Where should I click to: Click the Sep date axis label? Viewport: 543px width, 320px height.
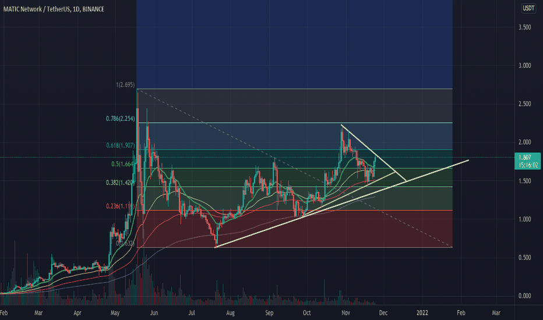click(x=269, y=313)
